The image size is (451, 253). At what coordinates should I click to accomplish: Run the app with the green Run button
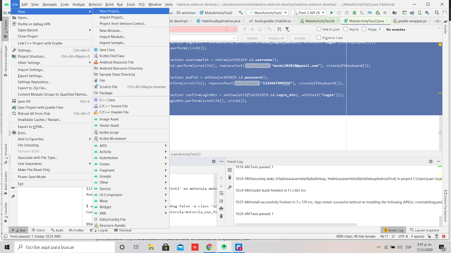(x=332, y=13)
